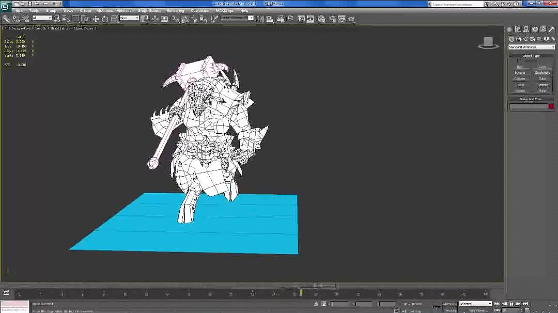
Task: Click Select and Manipulate tool
Action: (x=155, y=19)
